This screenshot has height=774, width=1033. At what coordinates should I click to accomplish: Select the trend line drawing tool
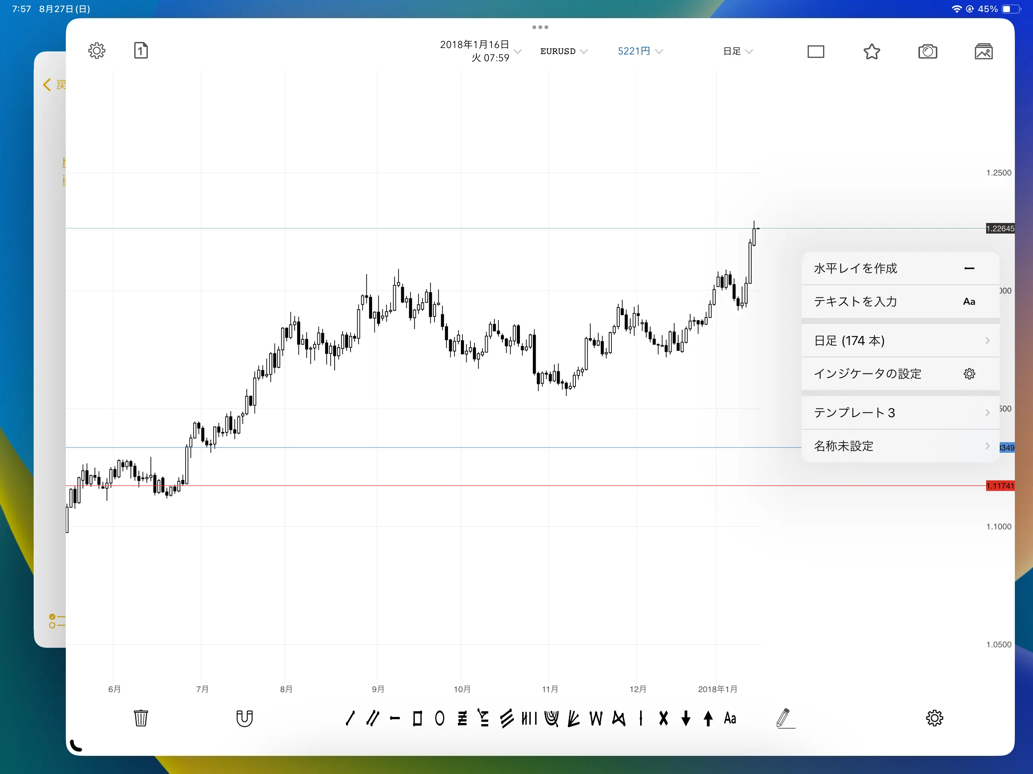[x=350, y=718]
